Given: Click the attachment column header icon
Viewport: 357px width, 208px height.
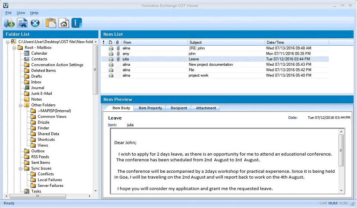Looking at the screenshot, I should coord(118,42).
